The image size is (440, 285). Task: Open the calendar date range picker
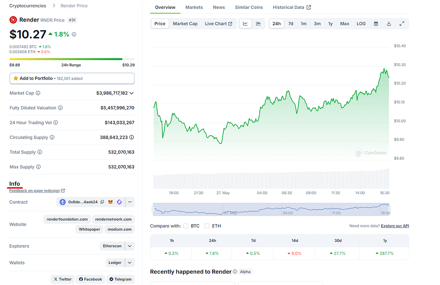pos(376,24)
